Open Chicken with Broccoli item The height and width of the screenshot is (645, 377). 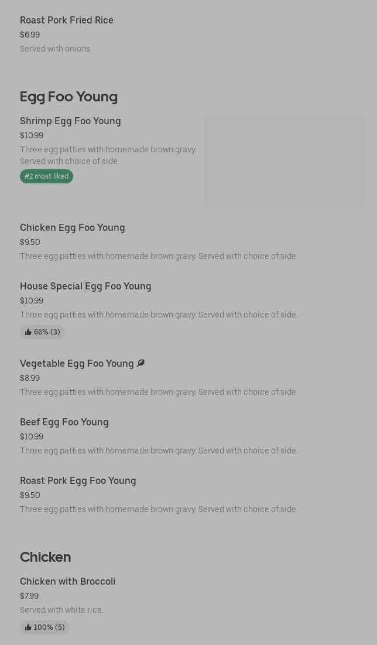tap(67, 582)
